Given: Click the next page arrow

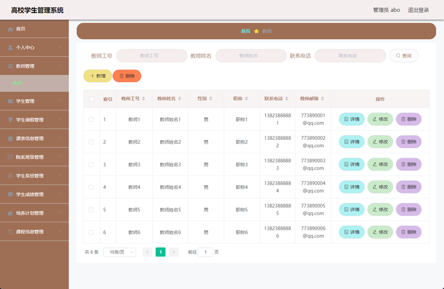Looking at the screenshot, I should (x=173, y=252).
